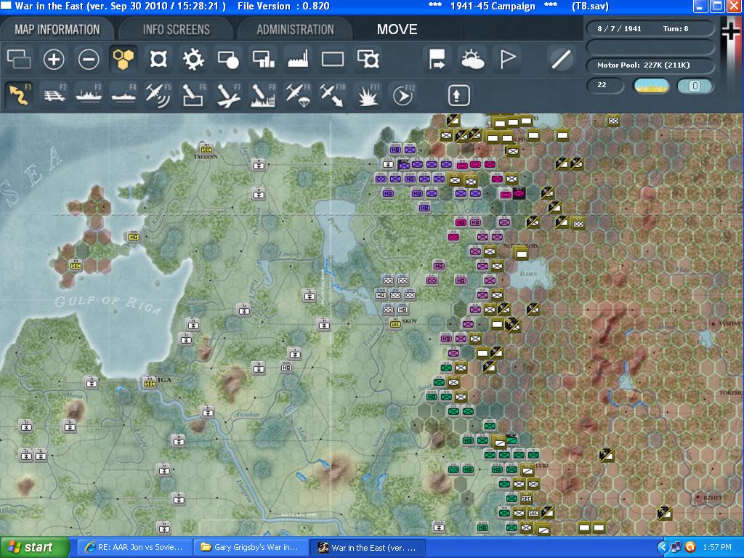Select F11 explosion icon mode
This screenshot has height=558, width=744.
(x=368, y=94)
